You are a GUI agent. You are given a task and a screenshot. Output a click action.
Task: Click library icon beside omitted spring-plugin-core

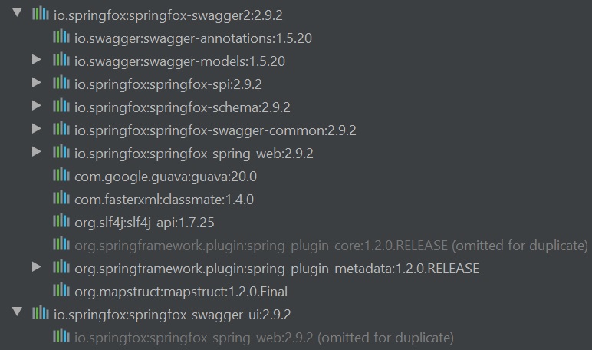(x=61, y=245)
